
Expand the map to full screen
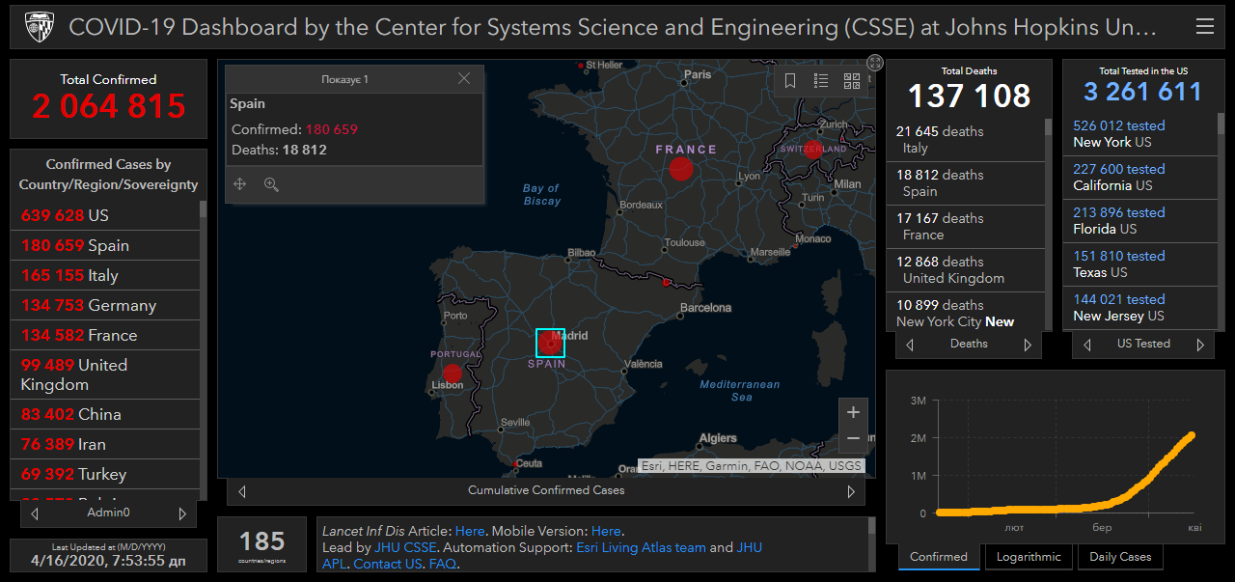point(875,63)
